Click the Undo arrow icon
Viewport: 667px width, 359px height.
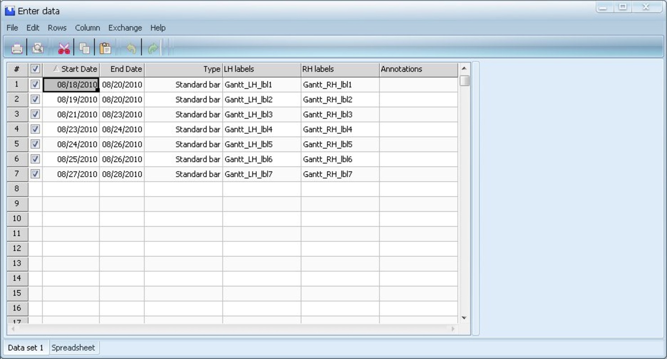point(131,48)
